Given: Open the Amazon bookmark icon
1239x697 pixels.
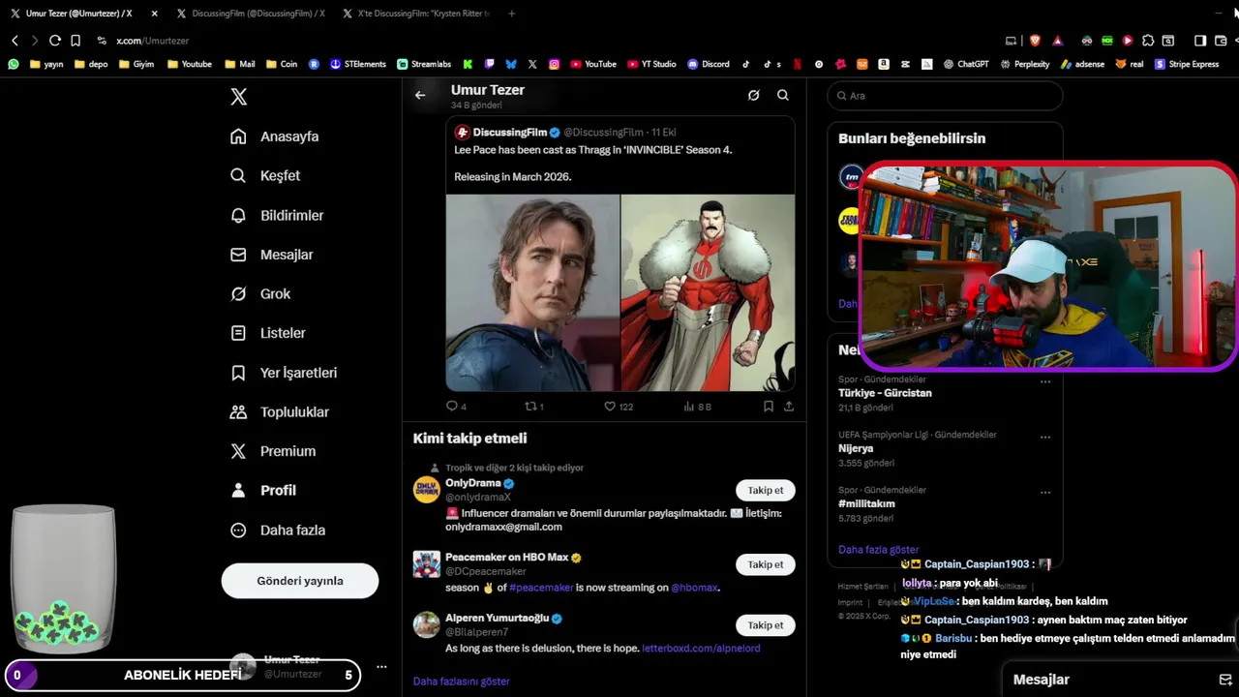Looking at the screenshot, I should click(884, 64).
